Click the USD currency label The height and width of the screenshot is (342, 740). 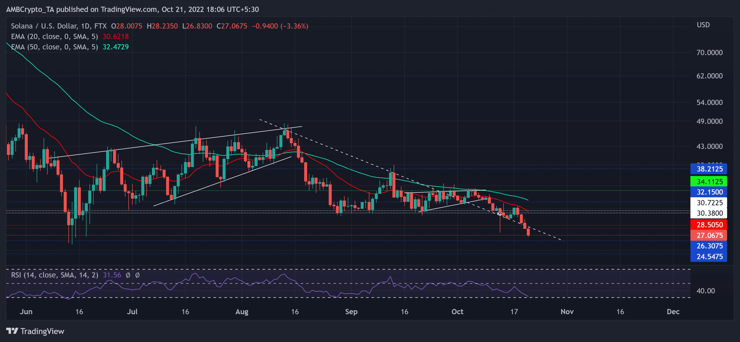(x=703, y=25)
